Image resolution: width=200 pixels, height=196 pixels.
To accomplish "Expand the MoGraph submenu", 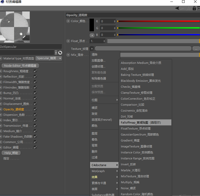I will point(104,171).
